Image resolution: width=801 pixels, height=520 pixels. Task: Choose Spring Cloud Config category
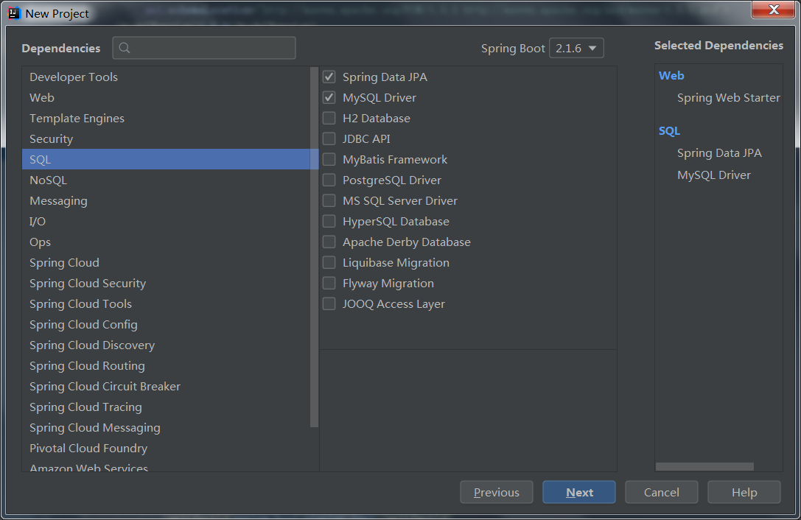(166, 324)
